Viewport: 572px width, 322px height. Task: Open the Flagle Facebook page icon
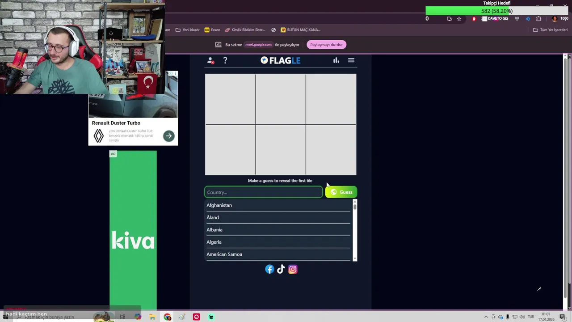(x=269, y=269)
